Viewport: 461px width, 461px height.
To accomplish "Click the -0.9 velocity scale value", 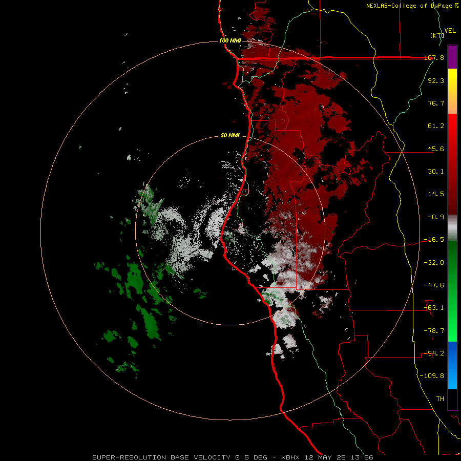I will point(436,217).
